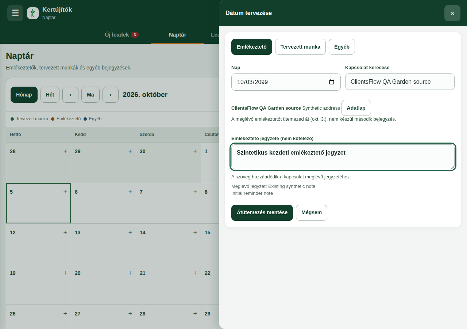Add entry on day 21 with plus
The image size is (467, 329).
[195, 273]
